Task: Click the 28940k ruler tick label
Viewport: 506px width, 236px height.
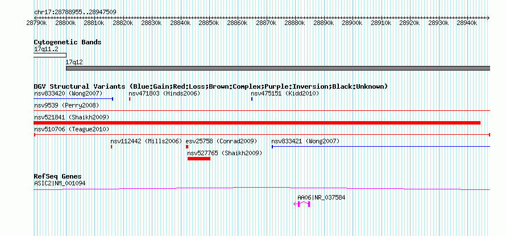Action: [467, 23]
